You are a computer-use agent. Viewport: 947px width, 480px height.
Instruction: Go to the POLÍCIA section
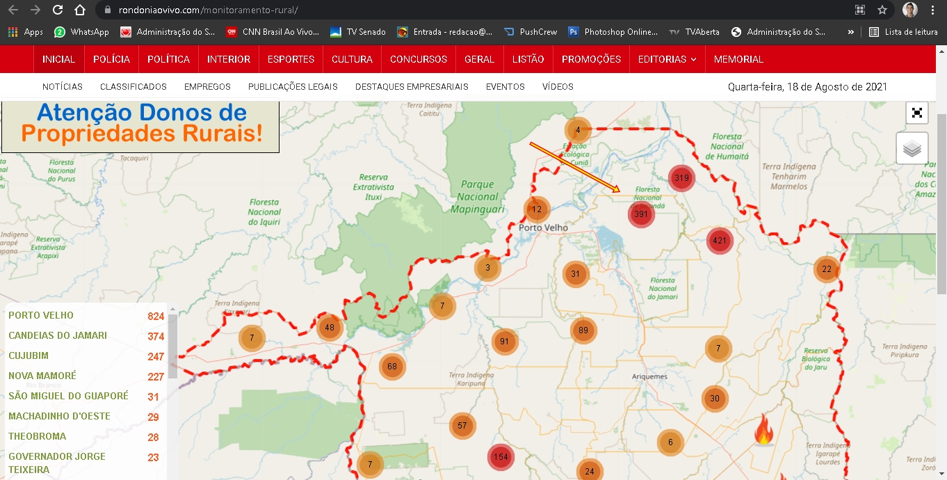click(x=111, y=59)
